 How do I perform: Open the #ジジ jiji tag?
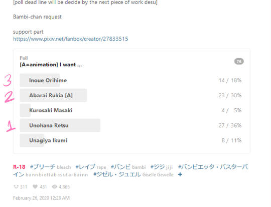point(162,167)
